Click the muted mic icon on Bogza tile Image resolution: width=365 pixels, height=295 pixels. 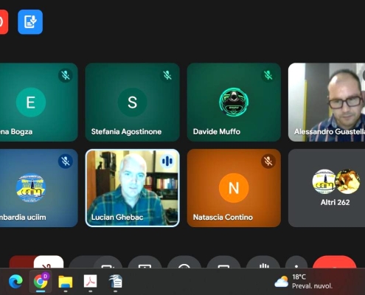[x=66, y=75]
